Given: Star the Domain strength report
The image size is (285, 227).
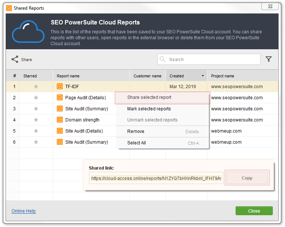Looking at the screenshot, I should [36, 120].
